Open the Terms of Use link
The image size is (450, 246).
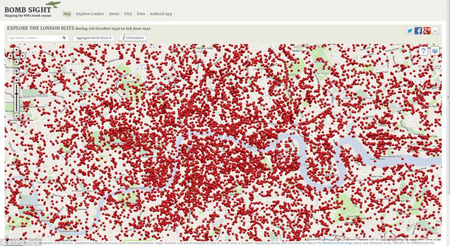(x=432, y=239)
